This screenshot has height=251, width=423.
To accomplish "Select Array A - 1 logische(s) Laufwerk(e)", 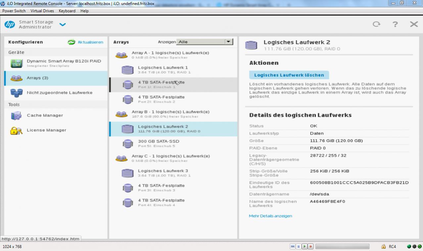I will point(173,55).
